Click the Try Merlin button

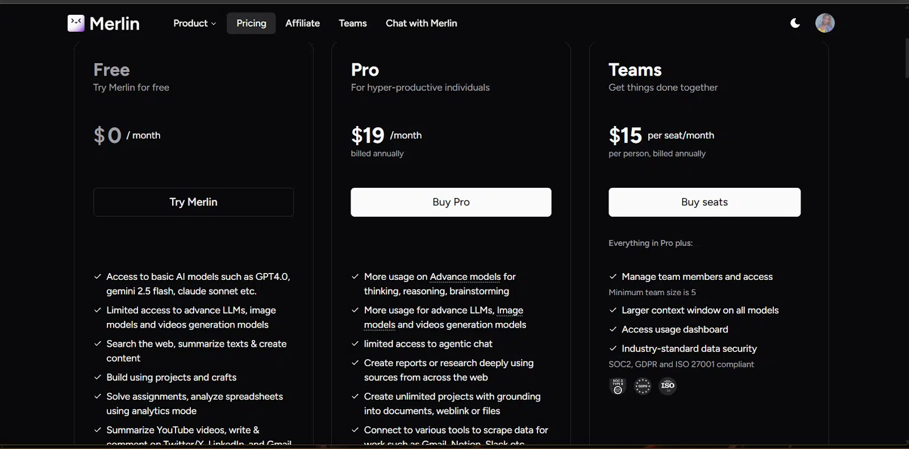194,202
